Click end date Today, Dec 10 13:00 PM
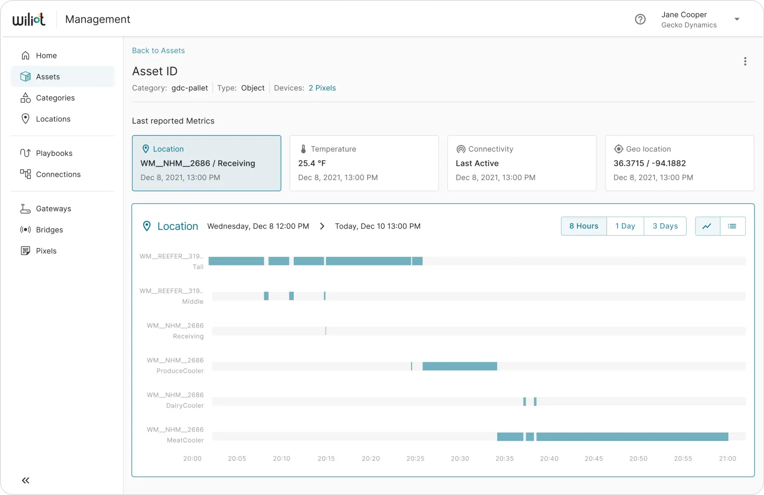764x495 pixels. pyautogui.click(x=378, y=226)
